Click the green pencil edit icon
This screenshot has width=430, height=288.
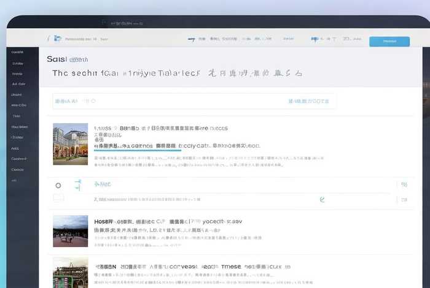(x=322, y=200)
